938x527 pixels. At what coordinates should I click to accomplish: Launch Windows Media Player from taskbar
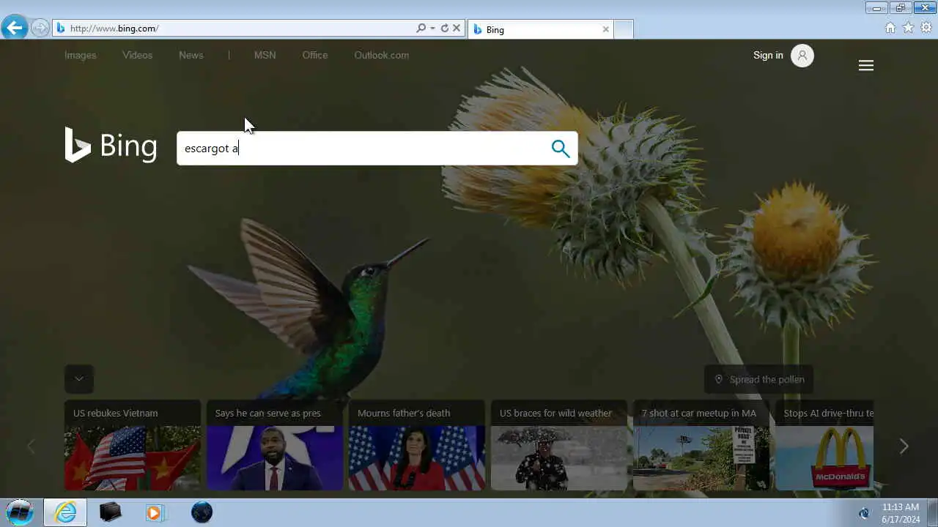coord(155,512)
